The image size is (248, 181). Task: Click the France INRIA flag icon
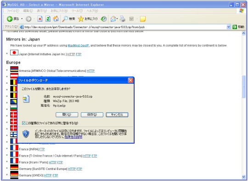[14, 147]
